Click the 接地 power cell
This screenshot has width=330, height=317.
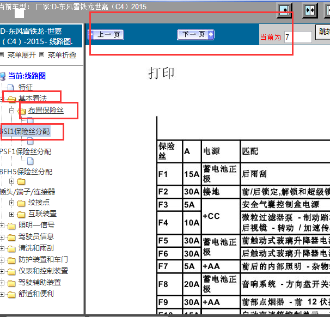(221, 192)
